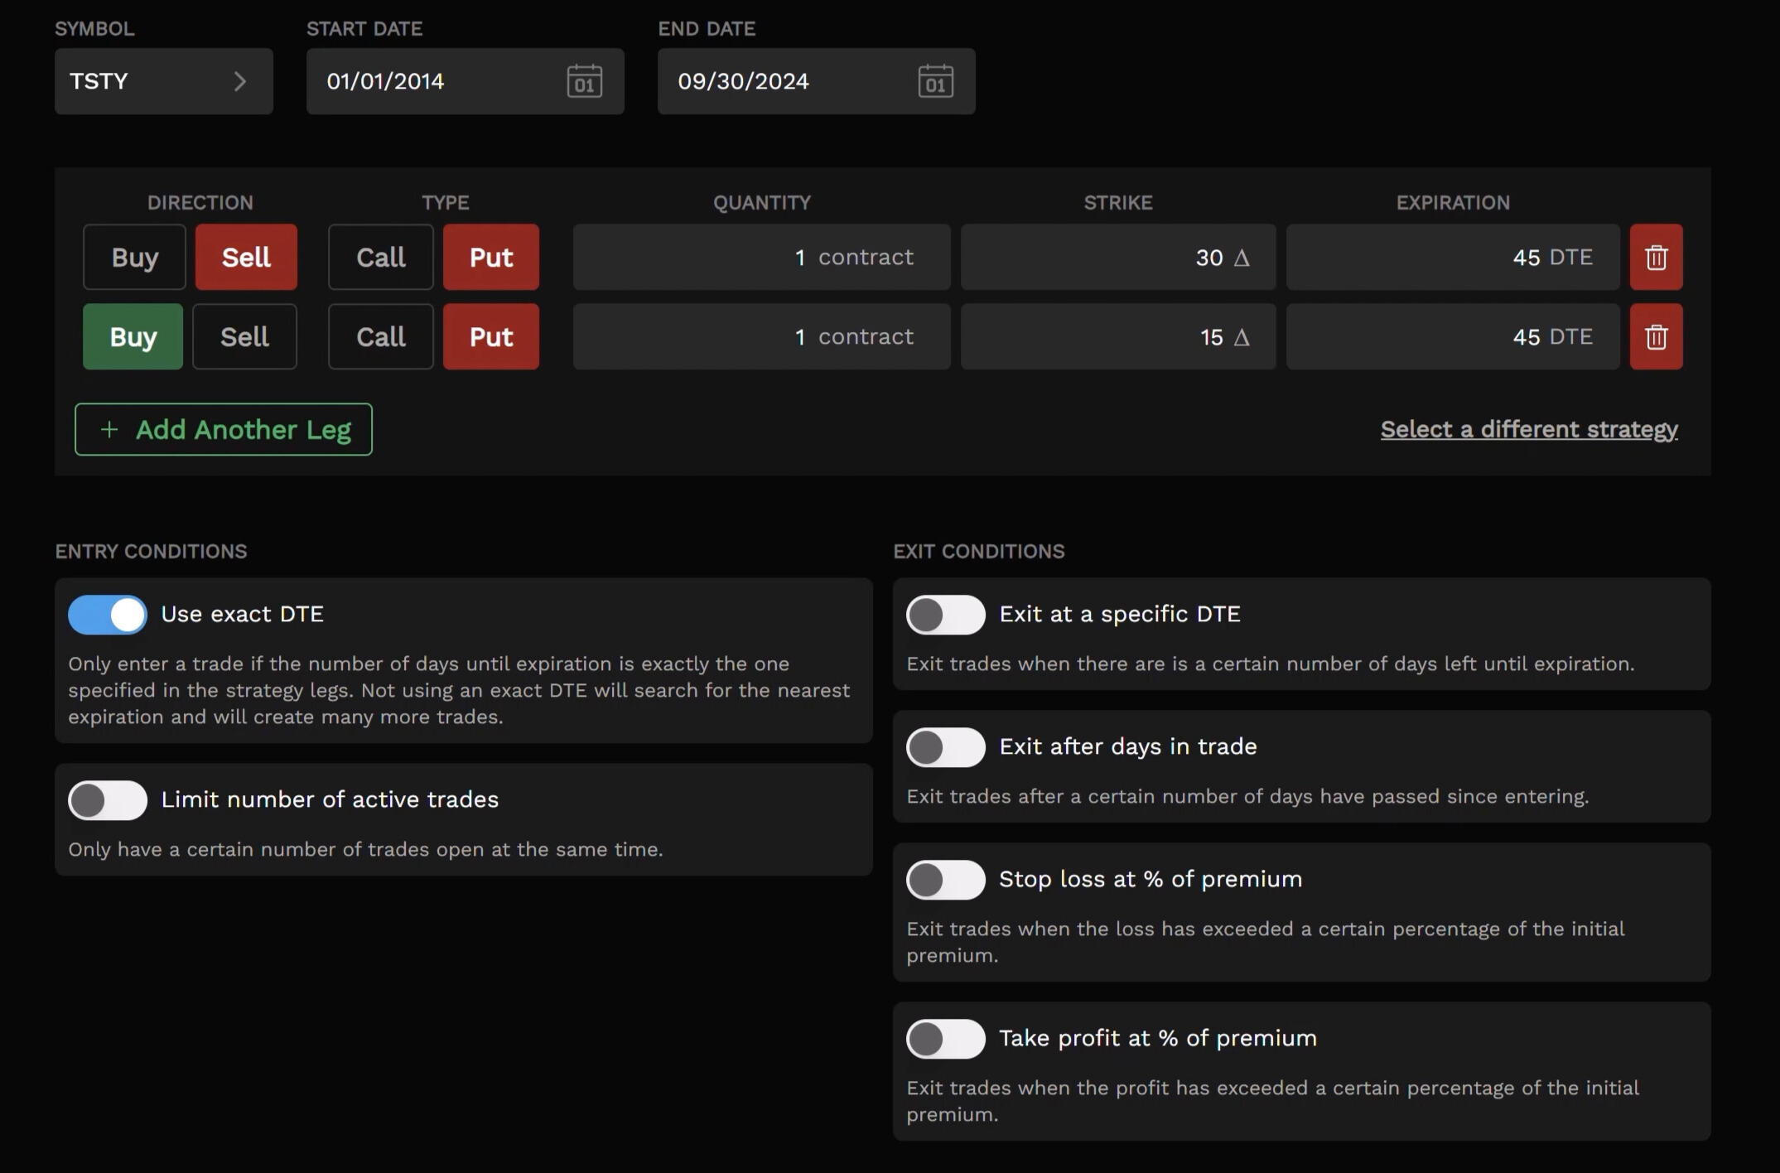
Task: Disable the Use exact DTE option
Action: tap(107, 614)
